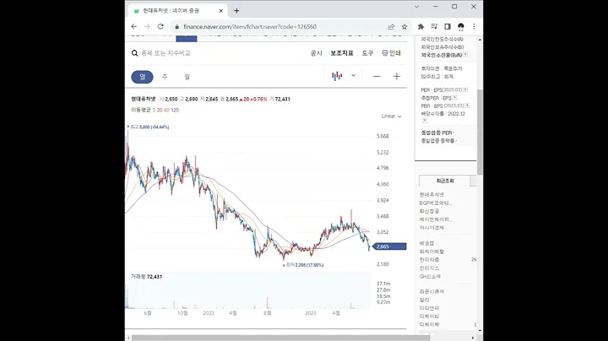The height and width of the screenshot is (341, 608).
Task: Open GH신소재 in recent list
Action: (430, 276)
